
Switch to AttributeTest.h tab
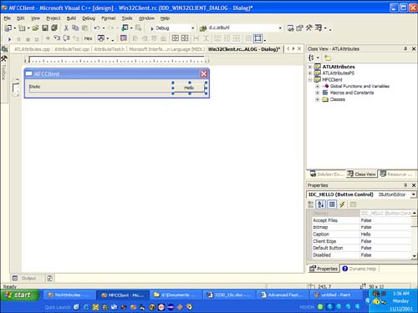coord(109,49)
